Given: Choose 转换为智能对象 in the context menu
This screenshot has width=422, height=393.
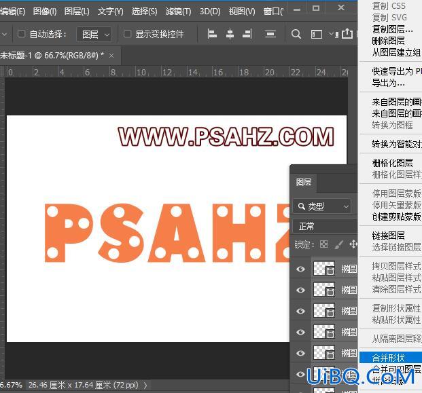Looking at the screenshot, I should (397, 144).
